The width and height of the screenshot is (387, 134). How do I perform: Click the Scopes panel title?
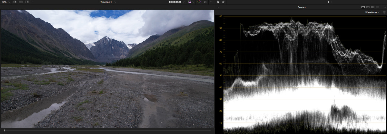[x=301, y=7]
